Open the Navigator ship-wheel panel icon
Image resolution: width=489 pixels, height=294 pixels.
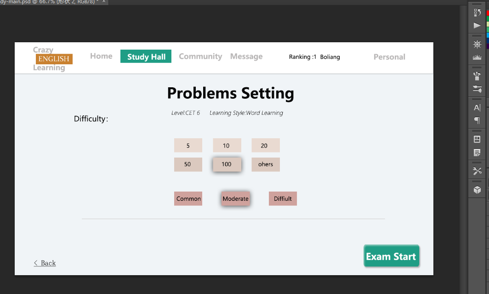pyautogui.click(x=477, y=45)
